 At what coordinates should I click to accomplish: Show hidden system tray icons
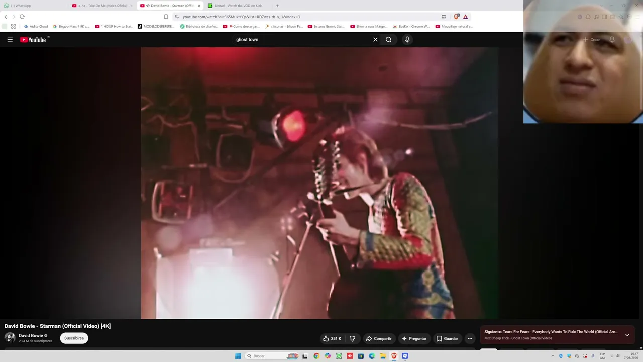[x=553, y=356]
